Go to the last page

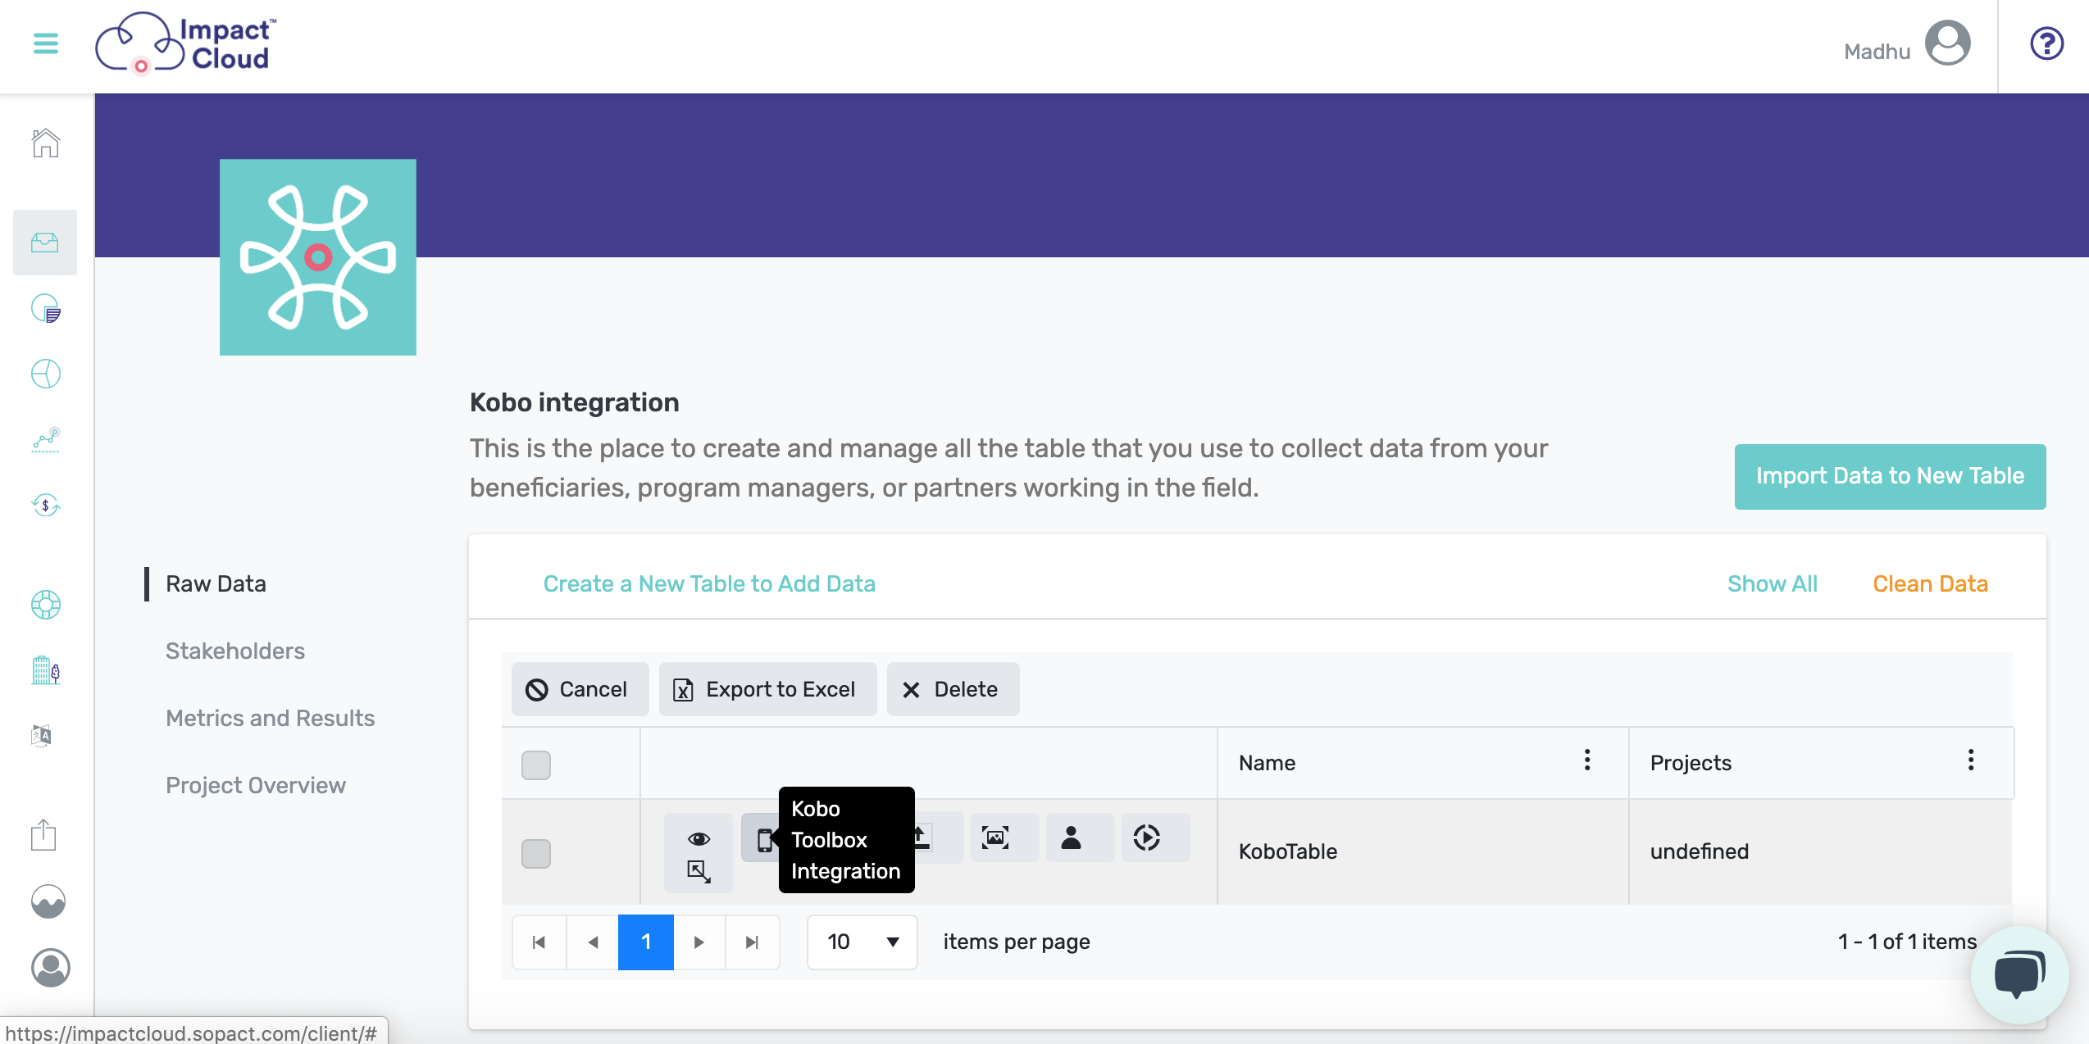click(752, 942)
